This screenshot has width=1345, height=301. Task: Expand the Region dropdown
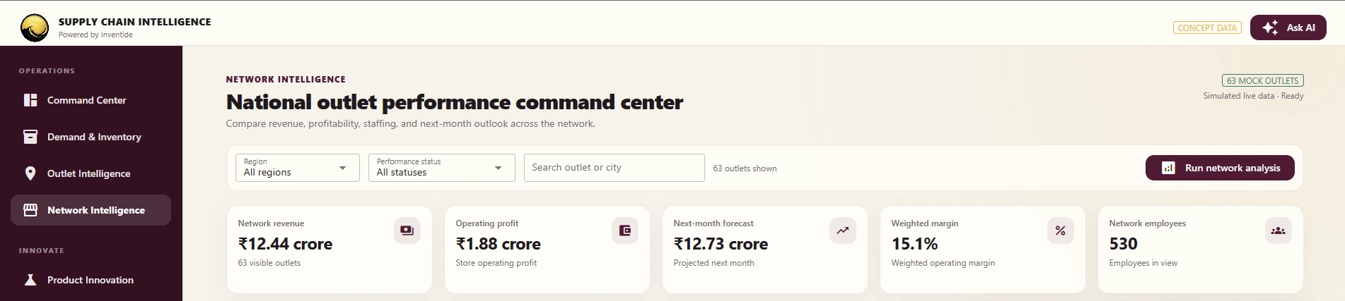point(297,168)
